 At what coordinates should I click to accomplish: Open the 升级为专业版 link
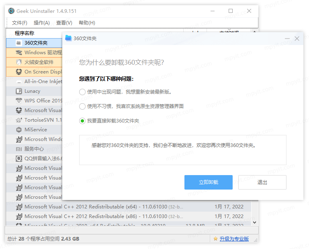(234, 239)
